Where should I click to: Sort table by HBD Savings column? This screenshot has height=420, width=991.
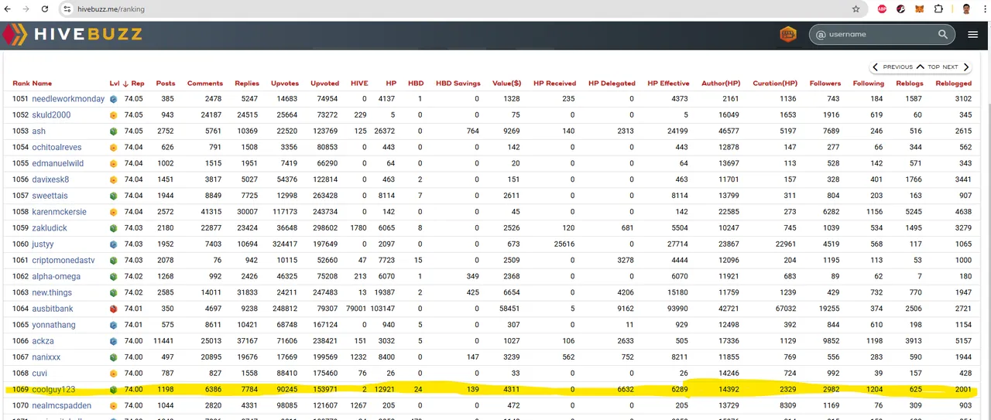coord(458,84)
